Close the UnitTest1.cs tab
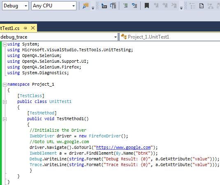This screenshot has width=220, height=185. [x=33, y=28]
